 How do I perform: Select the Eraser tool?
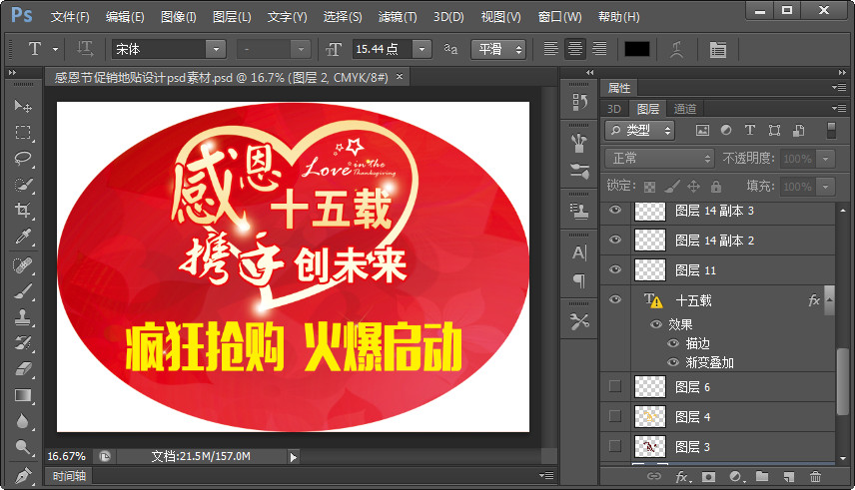click(23, 369)
